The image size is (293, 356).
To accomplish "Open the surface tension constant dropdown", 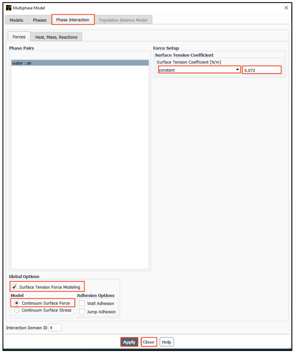I will (x=199, y=70).
